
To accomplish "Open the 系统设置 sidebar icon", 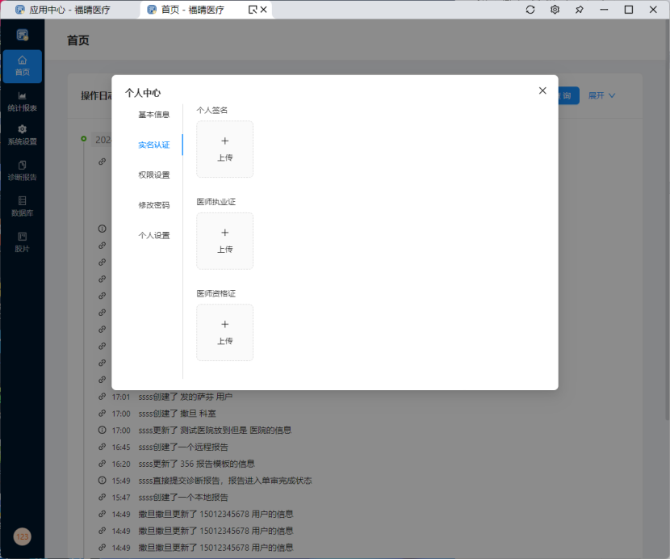I will point(22,136).
